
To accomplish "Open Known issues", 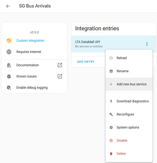I will coord(26,76).
